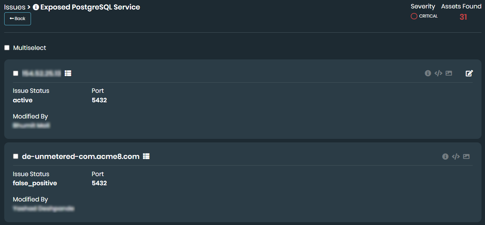485x225 pixels.
Task: Open code icon on de-unmetered-com.acme8.com card
Action: point(456,156)
